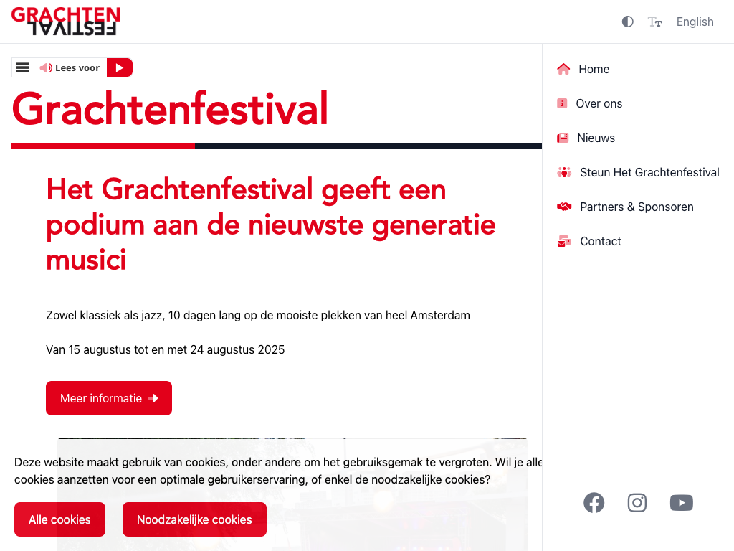Select Over ons in the sidebar menu

point(599,103)
